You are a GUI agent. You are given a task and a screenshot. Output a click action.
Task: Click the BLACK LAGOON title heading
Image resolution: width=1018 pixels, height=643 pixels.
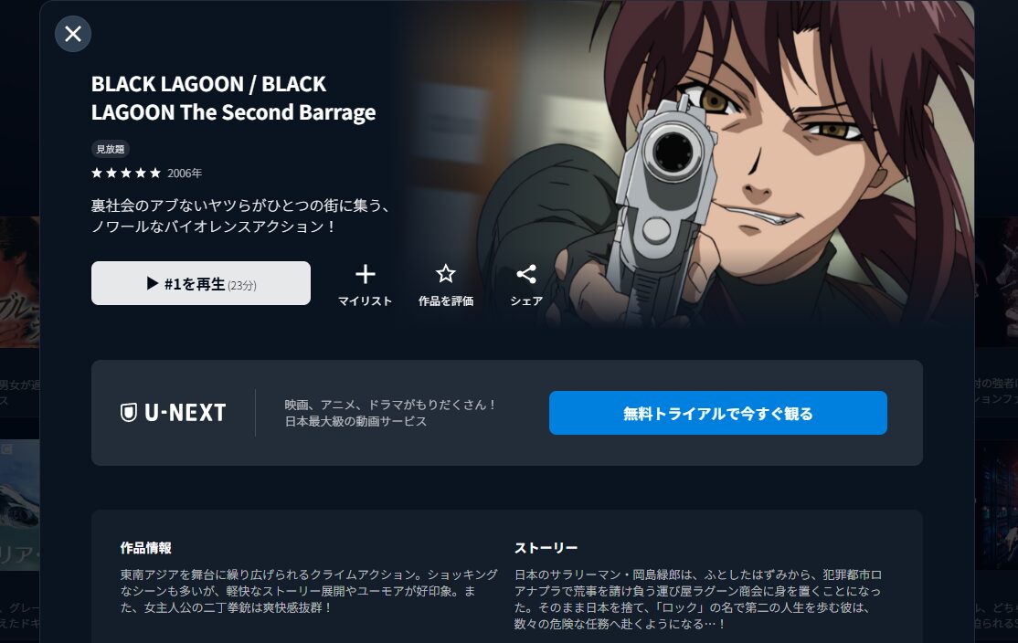(233, 98)
